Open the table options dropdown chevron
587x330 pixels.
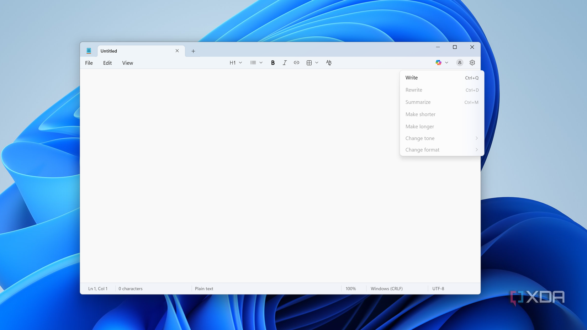coord(317,62)
